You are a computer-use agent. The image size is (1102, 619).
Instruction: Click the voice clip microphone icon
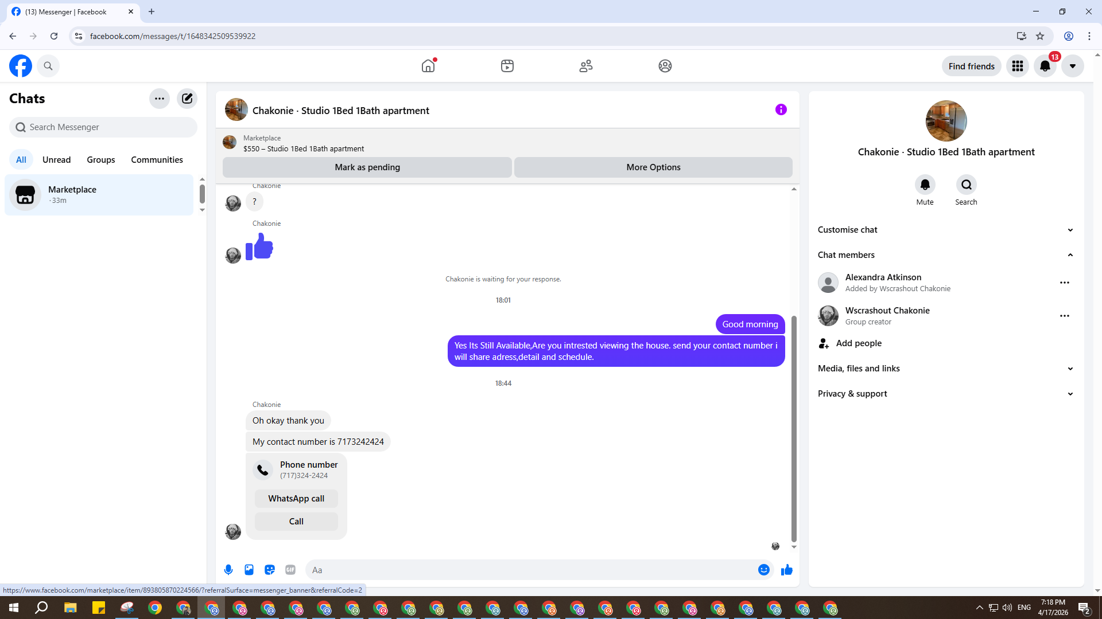[x=228, y=570]
